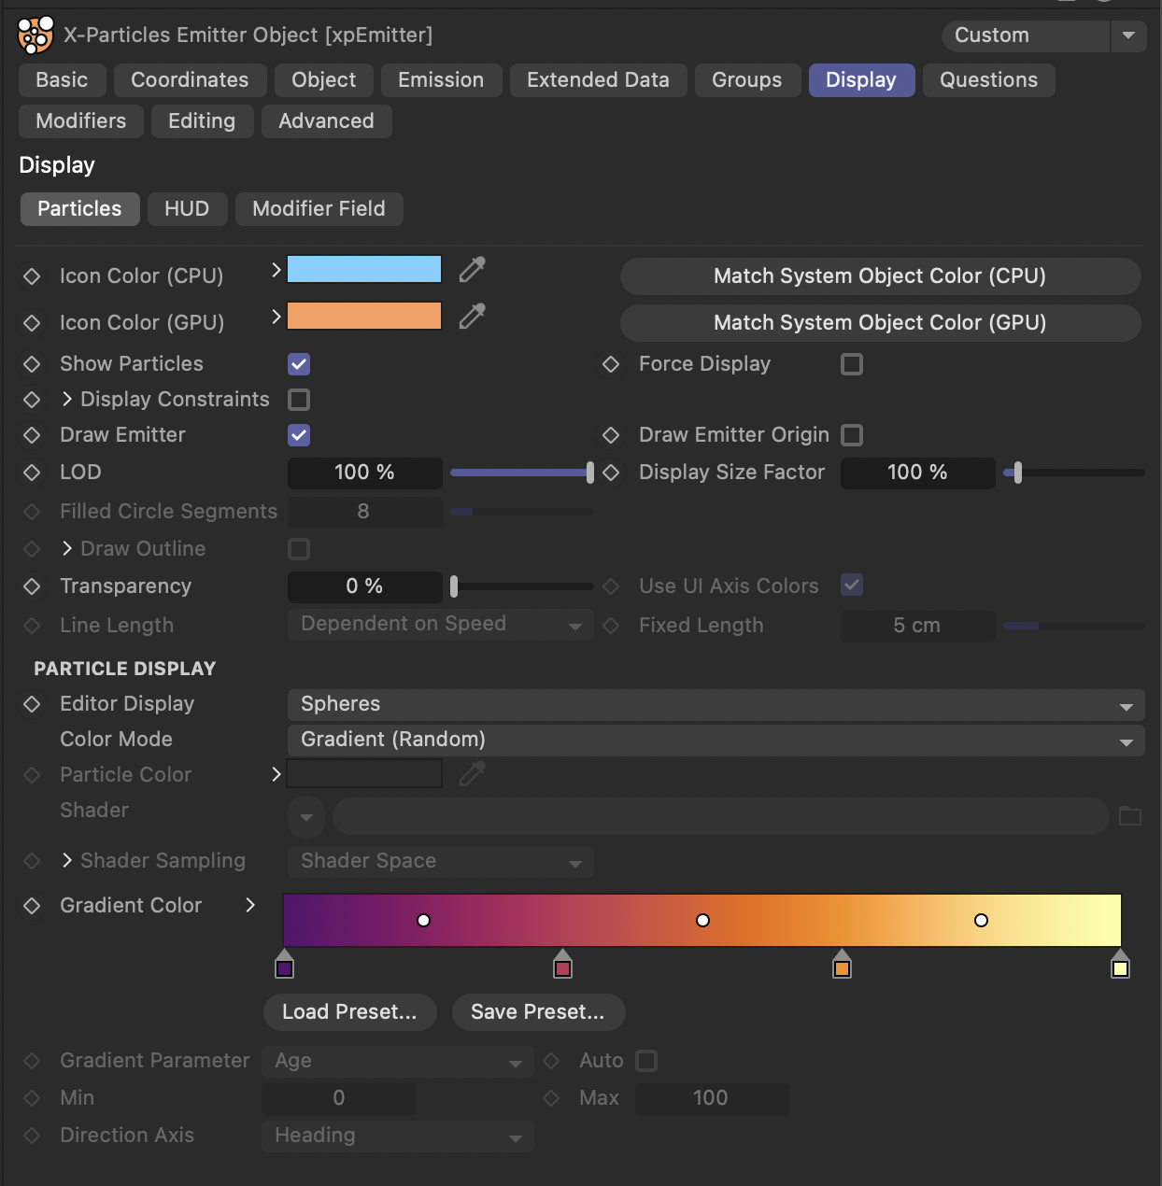Image resolution: width=1162 pixels, height=1186 pixels.
Task: Open the Editor Display Spheres dropdown
Action: tap(716, 705)
